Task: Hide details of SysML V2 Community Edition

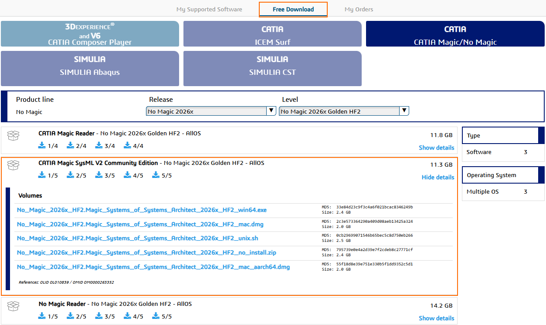Action: pos(437,177)
